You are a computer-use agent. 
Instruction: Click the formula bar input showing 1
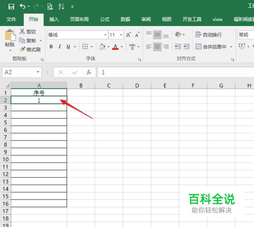176,72
